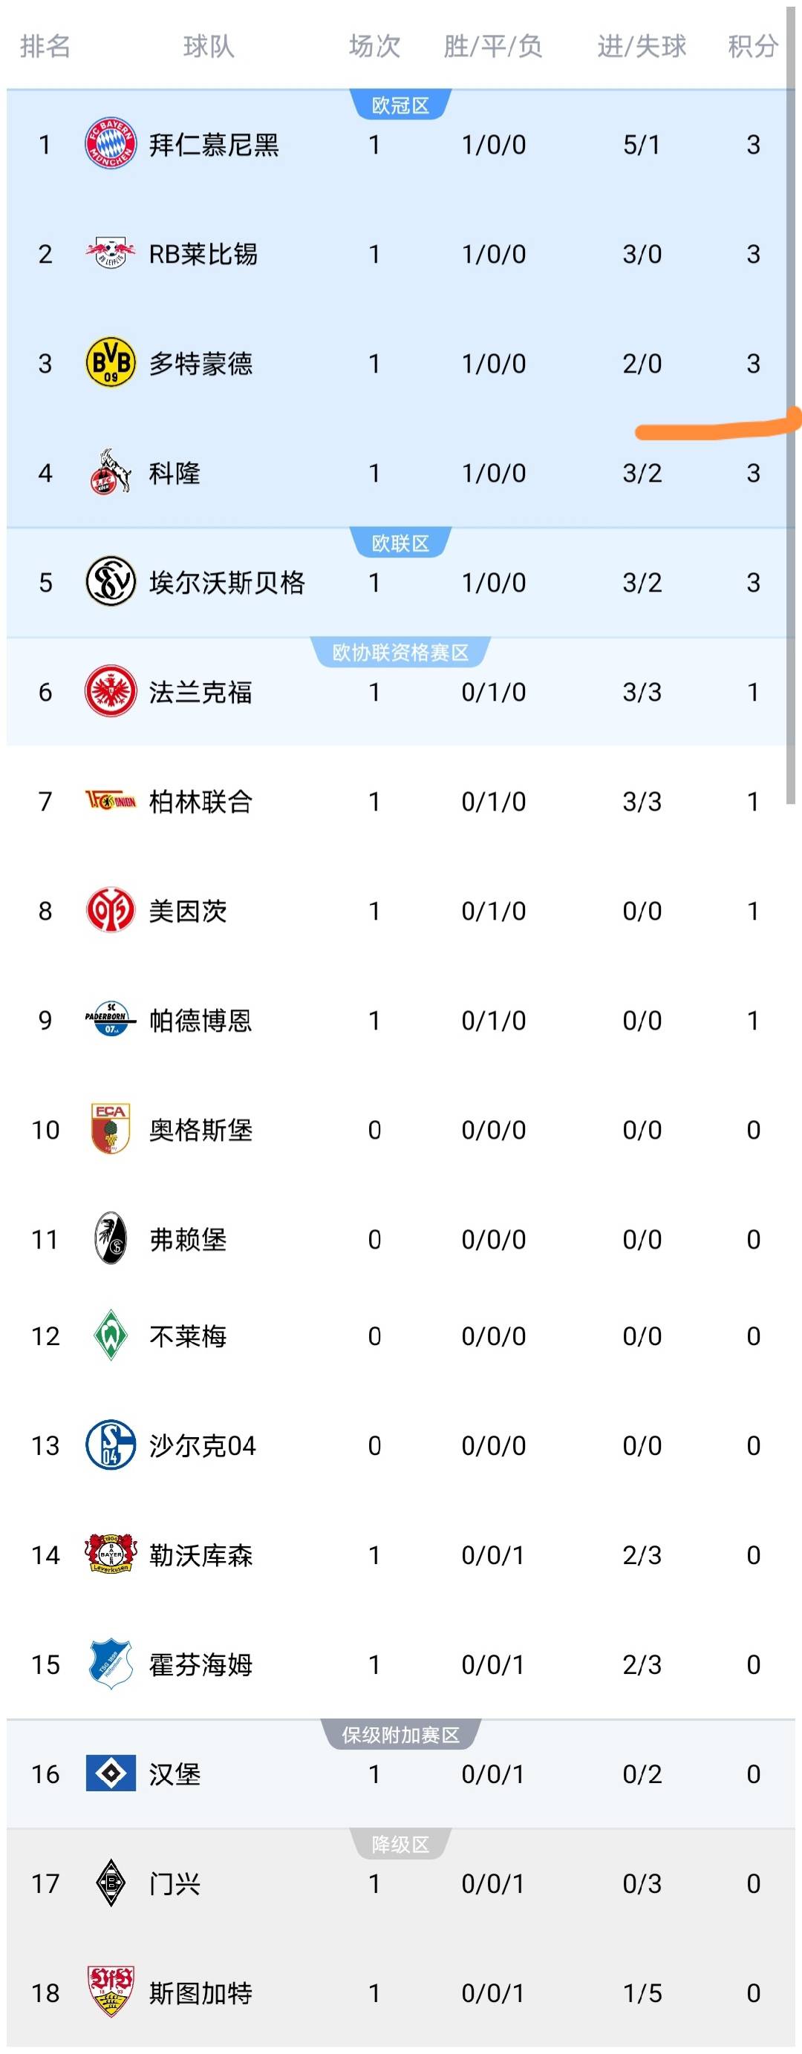
Task: Open the Mainz 05 red logo
Action: click(110, 910)
